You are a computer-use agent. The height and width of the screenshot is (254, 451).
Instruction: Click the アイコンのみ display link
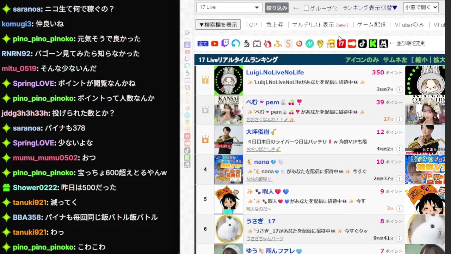click(x=362, y=60)
